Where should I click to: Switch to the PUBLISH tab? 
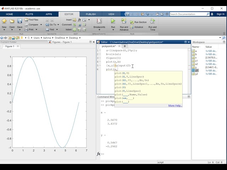91,14
